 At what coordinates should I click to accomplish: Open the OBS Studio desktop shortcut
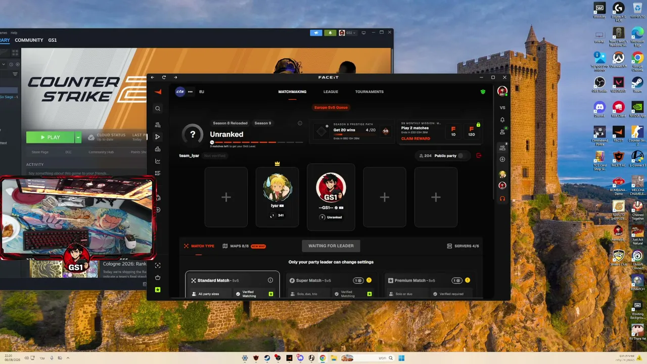tap(599, 84)
